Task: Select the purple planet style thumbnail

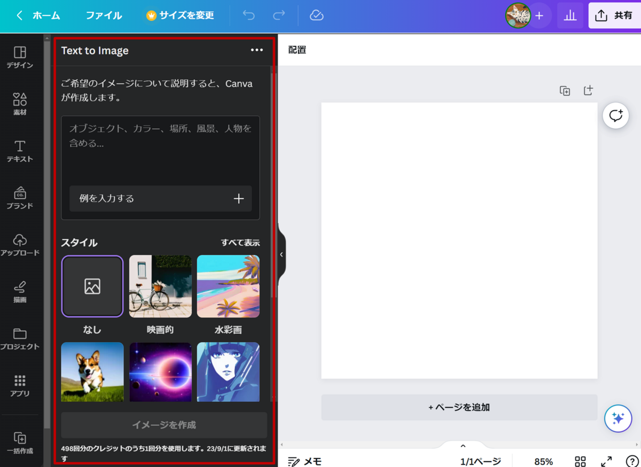Action: (160, 372)
